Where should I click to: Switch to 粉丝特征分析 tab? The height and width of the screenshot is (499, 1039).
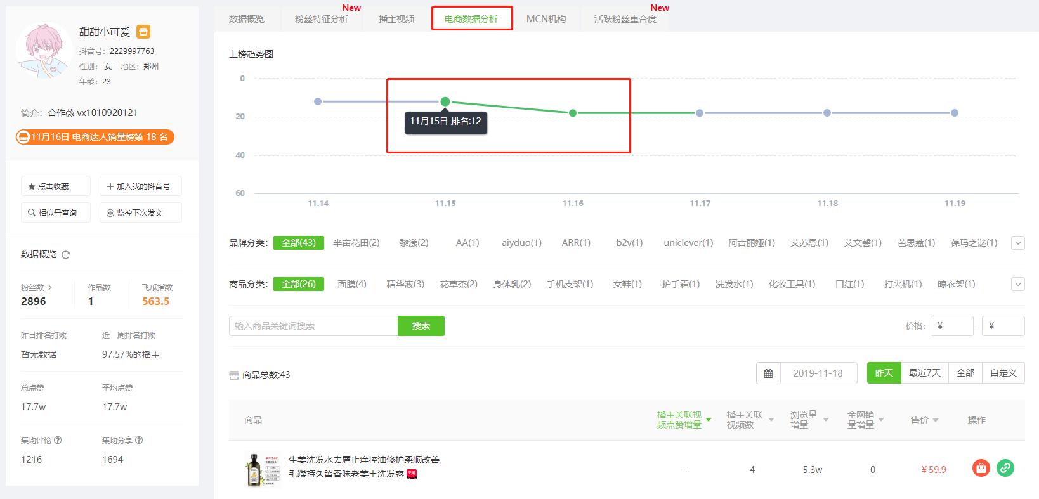322,19
